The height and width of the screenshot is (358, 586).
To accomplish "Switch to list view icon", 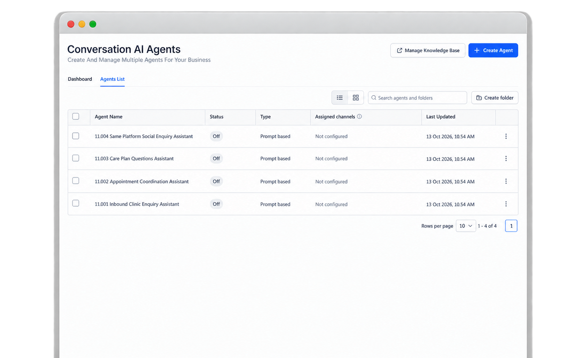I will pos(340,98).
